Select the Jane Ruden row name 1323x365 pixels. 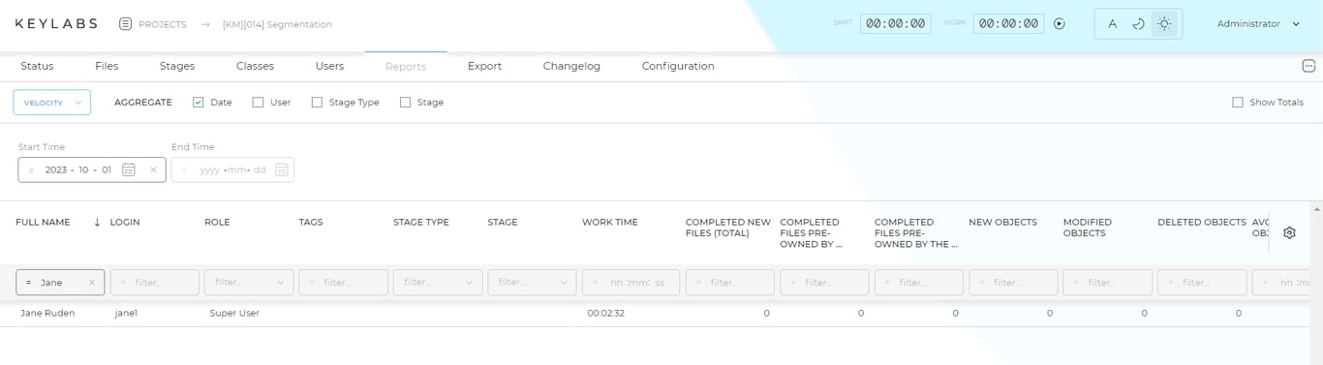(x=47, y=314)
